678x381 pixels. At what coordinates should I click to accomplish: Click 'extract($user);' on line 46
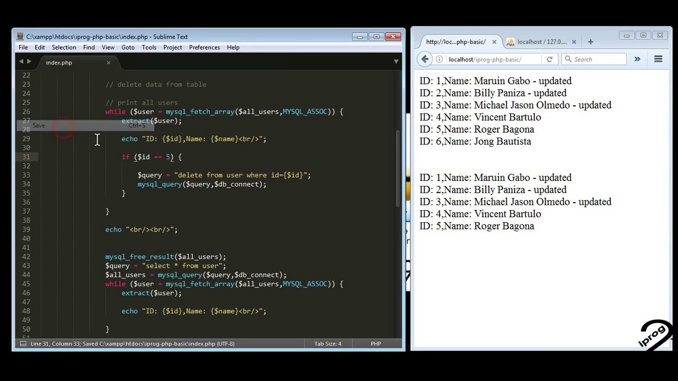click(x=151, y=293)
